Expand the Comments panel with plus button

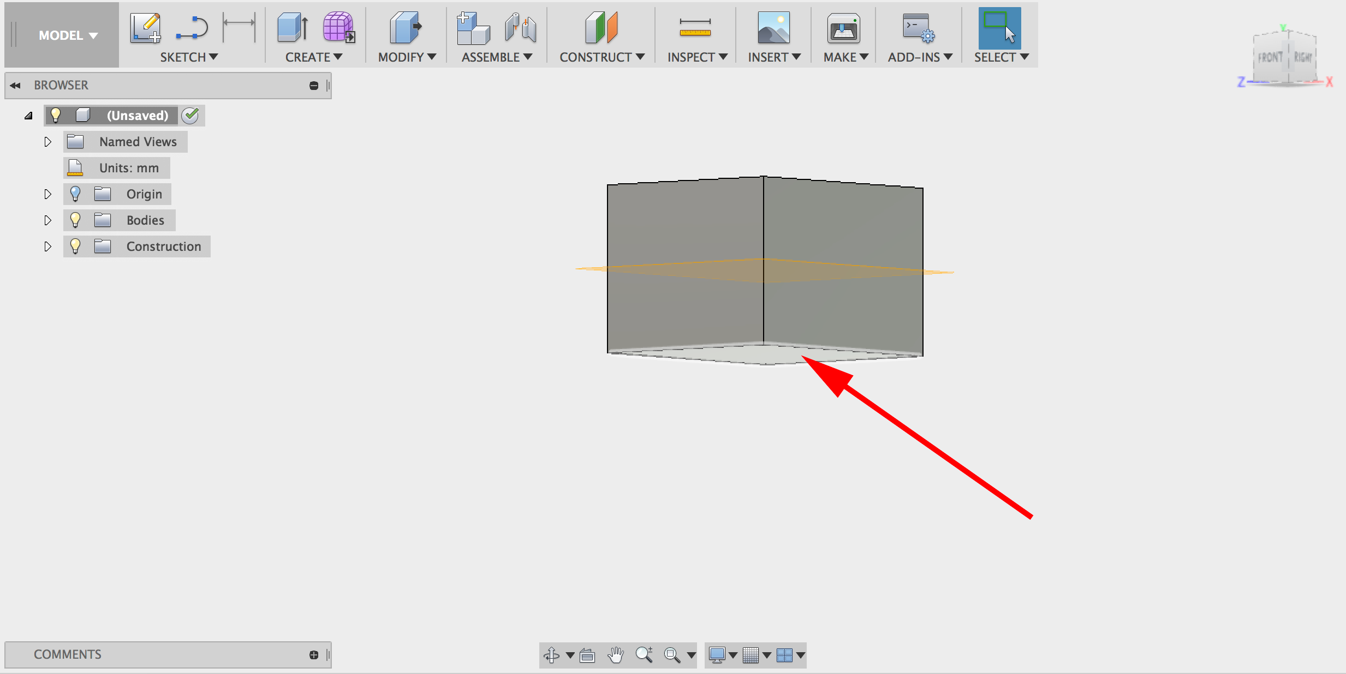point(314,655)
